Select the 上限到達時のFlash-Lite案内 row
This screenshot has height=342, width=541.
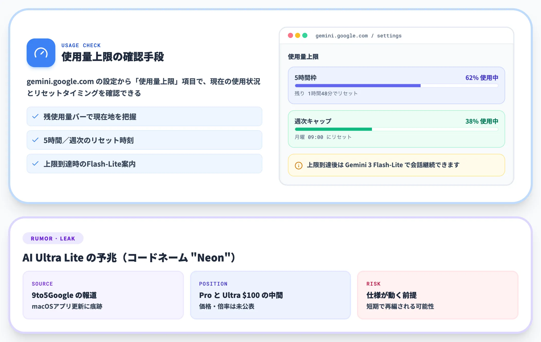144,164
